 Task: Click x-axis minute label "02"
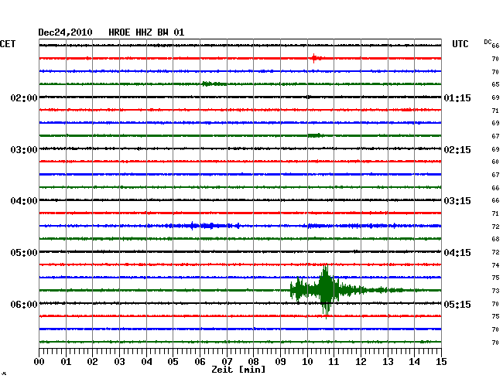click(92, 362)
